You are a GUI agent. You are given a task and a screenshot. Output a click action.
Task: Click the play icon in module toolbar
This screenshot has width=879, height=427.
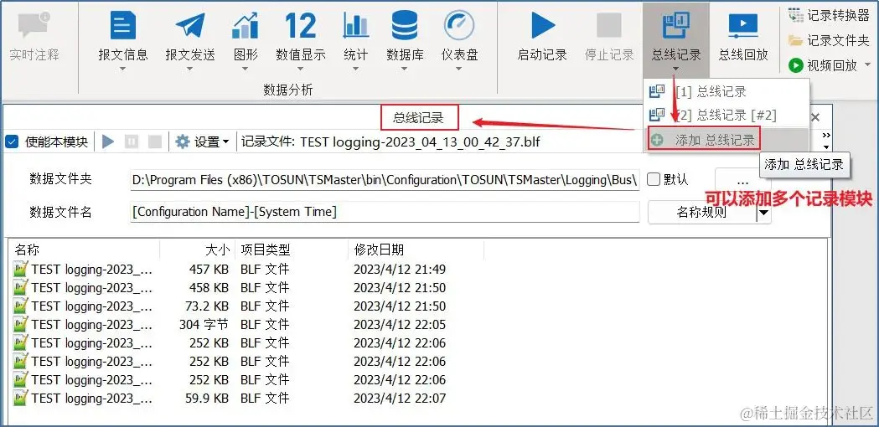[108, 141]
